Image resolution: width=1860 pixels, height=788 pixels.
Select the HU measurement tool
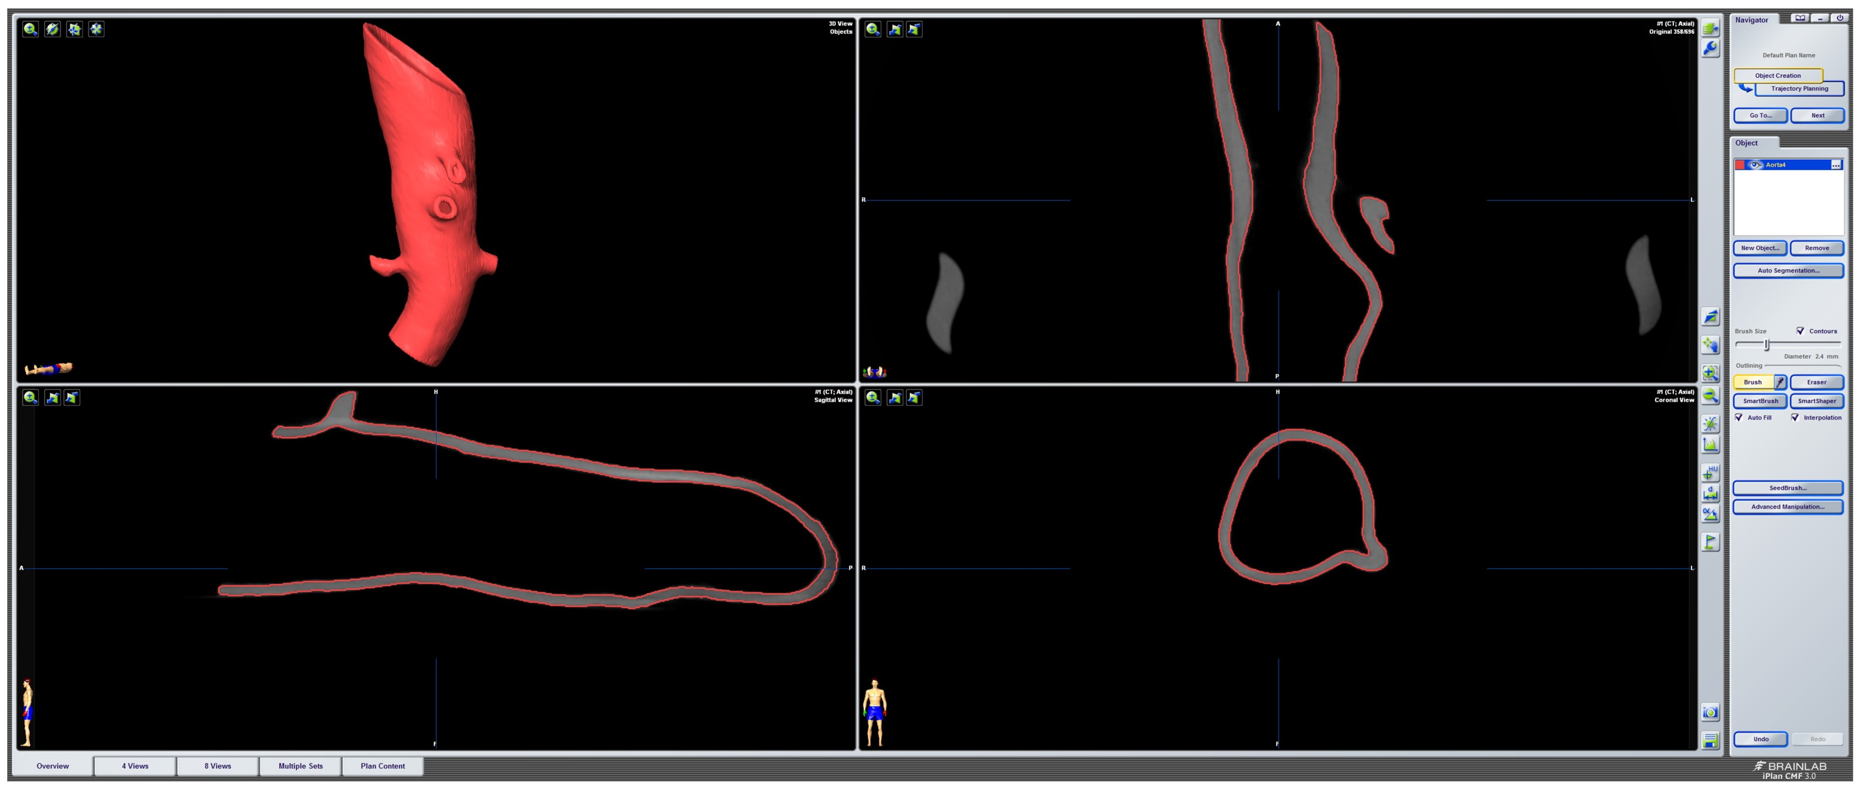pyautogui.click(x=1711, y=473)
